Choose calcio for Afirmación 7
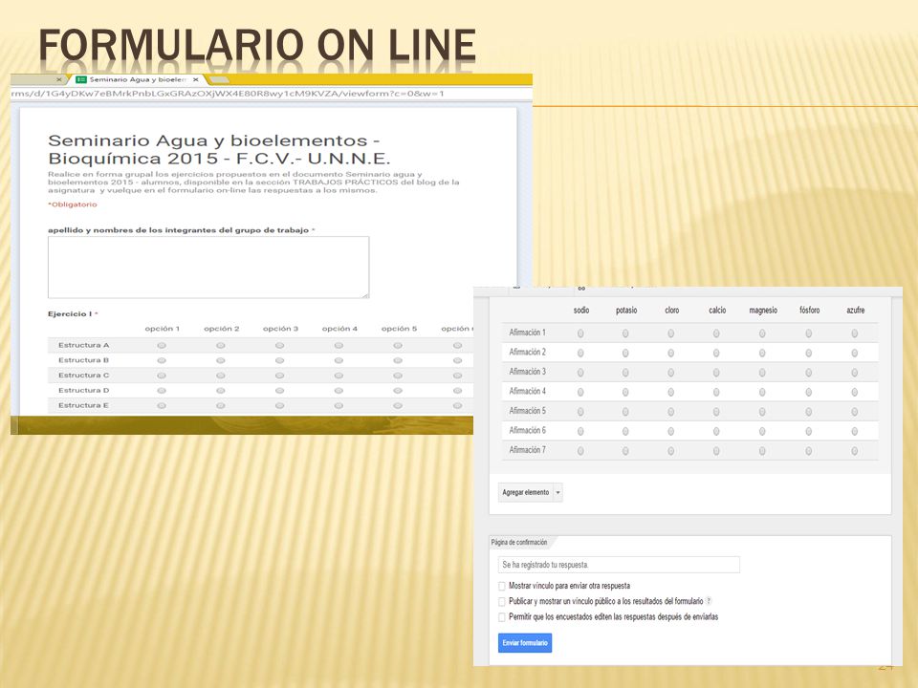 (716, 451)
